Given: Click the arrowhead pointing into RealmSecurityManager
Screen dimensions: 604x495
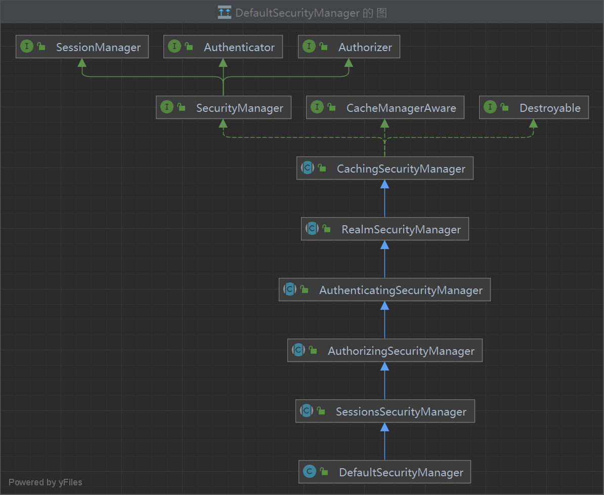Looking at the screenshot, I should pyautogui.click(x=384, y=245).
